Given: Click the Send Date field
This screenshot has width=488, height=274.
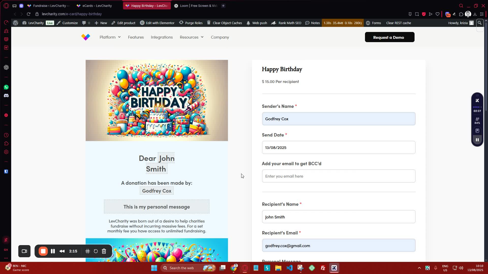Looking at the screenshot, I should (339, 147).
